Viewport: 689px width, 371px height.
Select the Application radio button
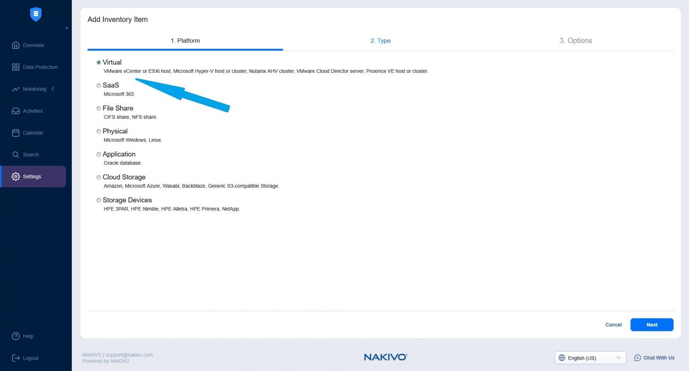99,154
